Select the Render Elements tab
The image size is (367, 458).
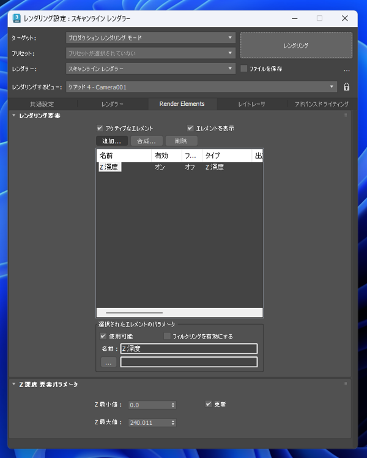(182, 104)
